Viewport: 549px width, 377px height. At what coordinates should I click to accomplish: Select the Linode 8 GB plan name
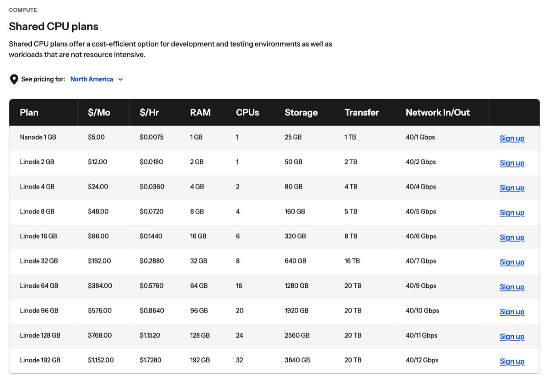(37, 211)
